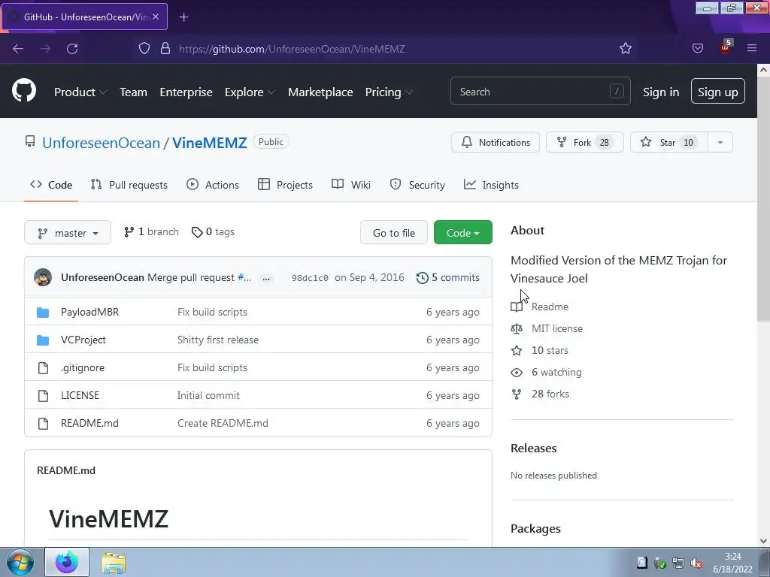Switch to the Projects tab
This screenshot has width=770, height=577.
(285, 185)
